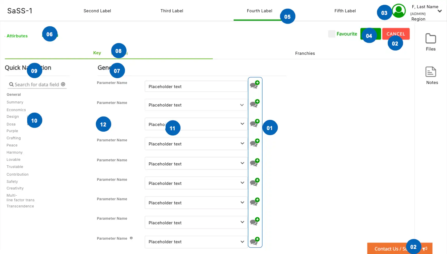Click the info icon beside the last Parameter Name
Screen dimensions: 447x254
[131, 238]
